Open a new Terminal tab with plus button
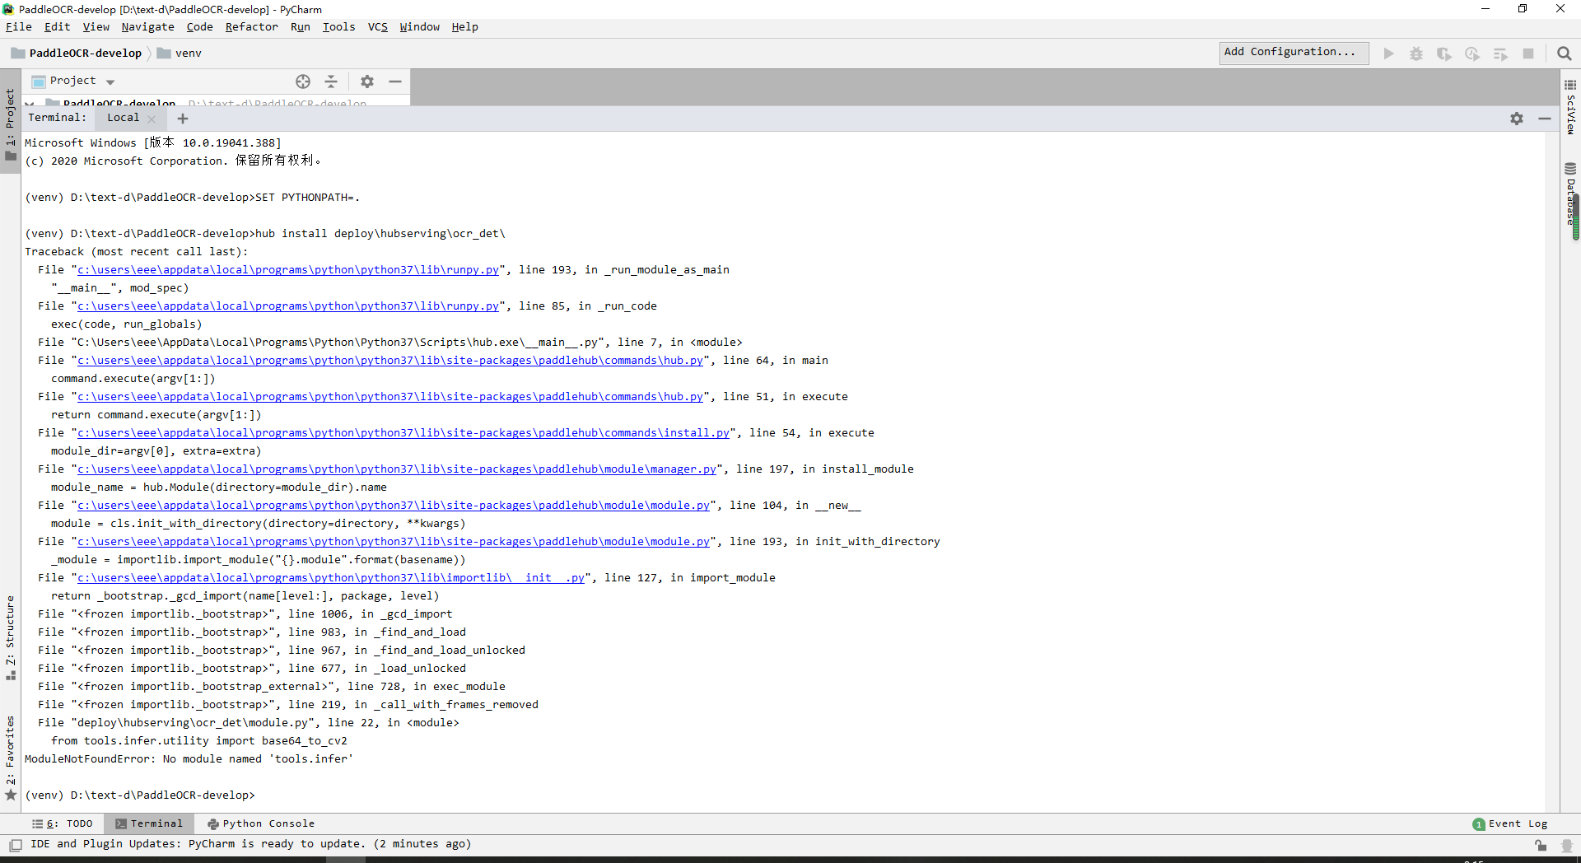This screenshot has width=1581, height=863. point(182,118)
